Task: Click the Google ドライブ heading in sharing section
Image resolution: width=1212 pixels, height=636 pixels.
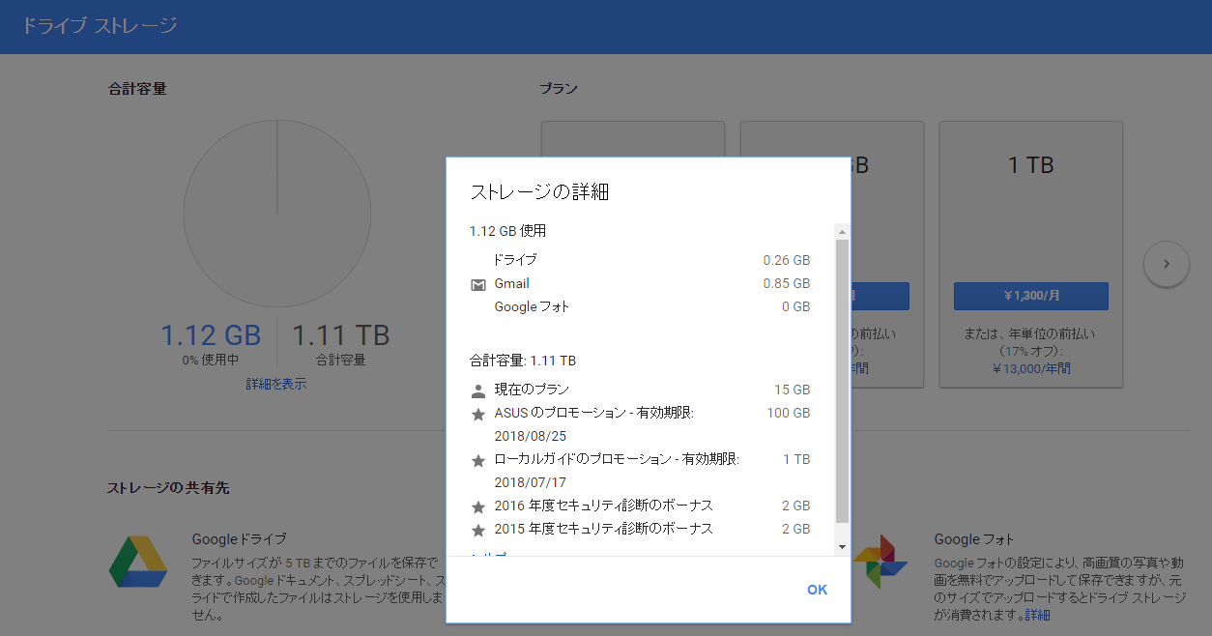Action: (240, 539)
